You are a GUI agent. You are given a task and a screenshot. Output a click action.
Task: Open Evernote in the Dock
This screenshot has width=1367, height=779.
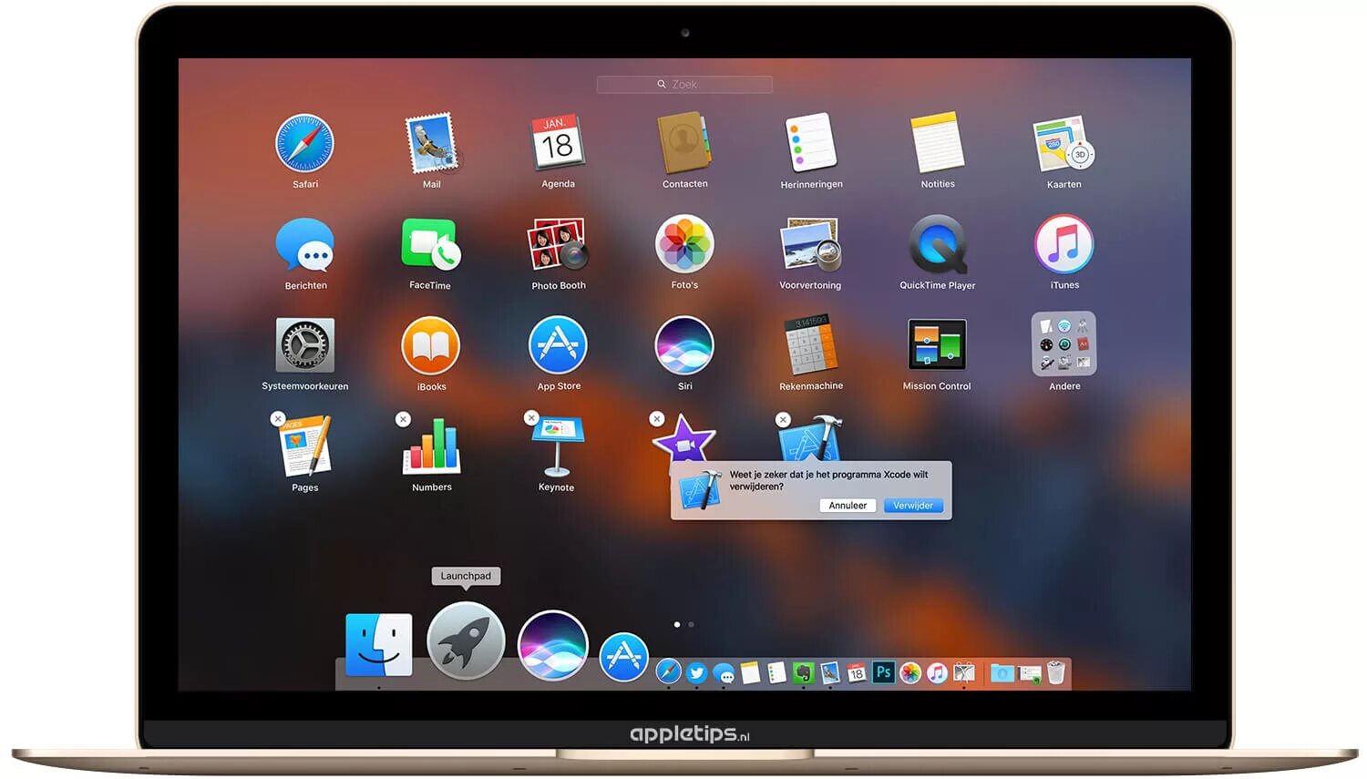tap(803, 673)
